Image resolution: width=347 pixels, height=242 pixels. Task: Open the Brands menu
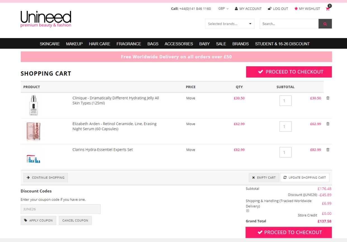tap(241, 44)
